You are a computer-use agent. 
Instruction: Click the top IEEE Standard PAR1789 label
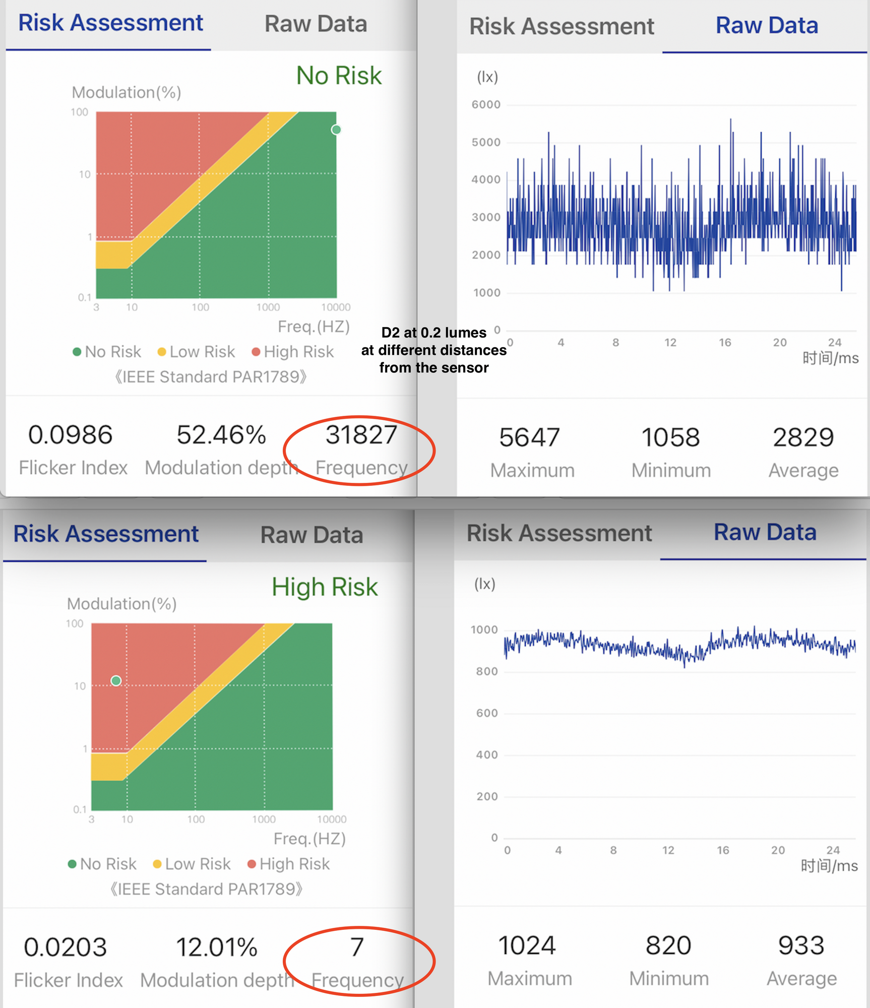point(211,377)
